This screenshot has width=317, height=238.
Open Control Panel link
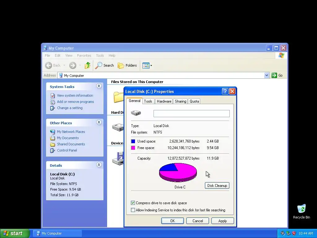click(x=67, y=150)
